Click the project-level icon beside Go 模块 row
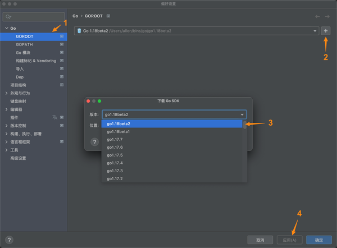The width and height of the screenshot is (337, 248). point(62,52)
